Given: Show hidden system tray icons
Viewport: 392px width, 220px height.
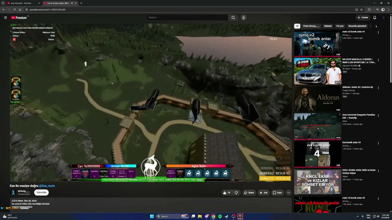Looking at the screenshot, I should [358, 216].
